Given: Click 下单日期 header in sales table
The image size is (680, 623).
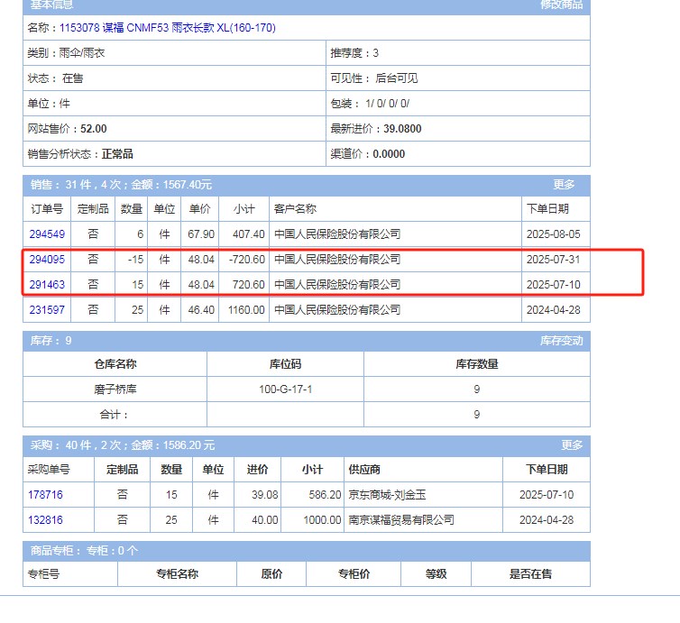Looking at the screenshot, I should click(556, 209).
